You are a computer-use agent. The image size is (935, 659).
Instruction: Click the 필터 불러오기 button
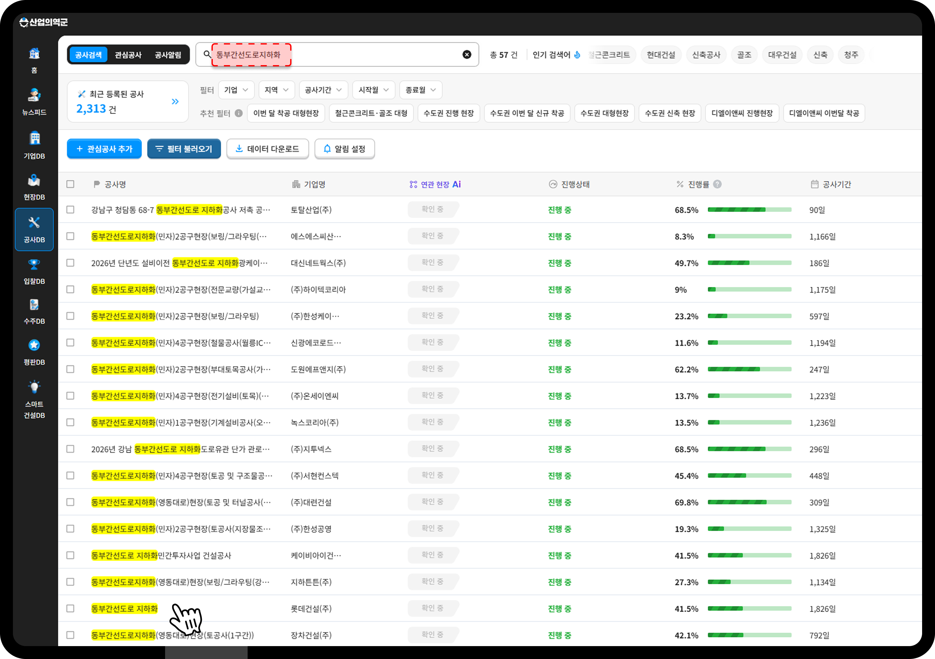pos(184,149)
